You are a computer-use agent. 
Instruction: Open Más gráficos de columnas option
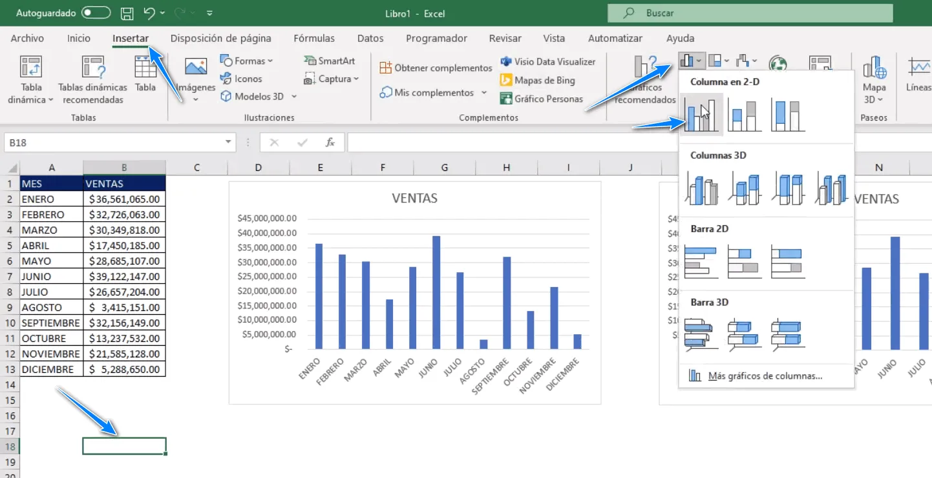click(x=765, y=375)
